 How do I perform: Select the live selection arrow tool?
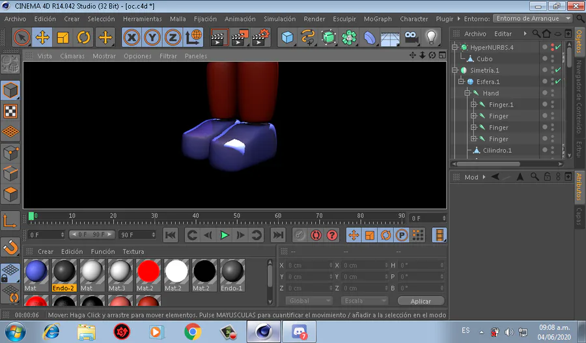pyautogui.click(x=21, y=37)
